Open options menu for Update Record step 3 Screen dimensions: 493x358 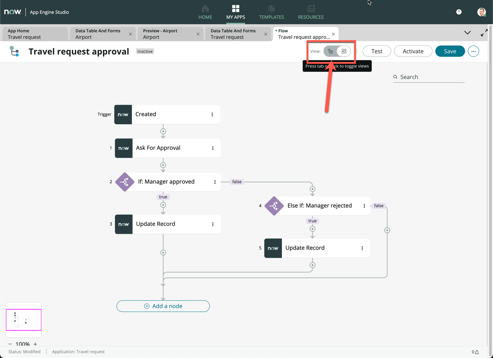(213, 224)
